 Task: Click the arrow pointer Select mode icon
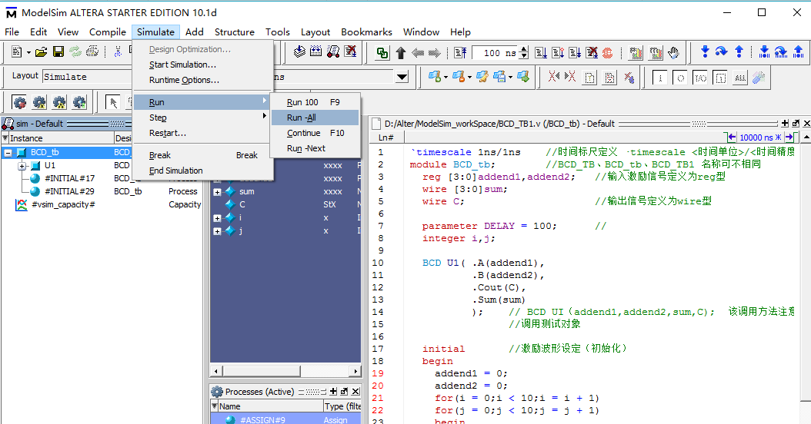(x=113, y=102)
